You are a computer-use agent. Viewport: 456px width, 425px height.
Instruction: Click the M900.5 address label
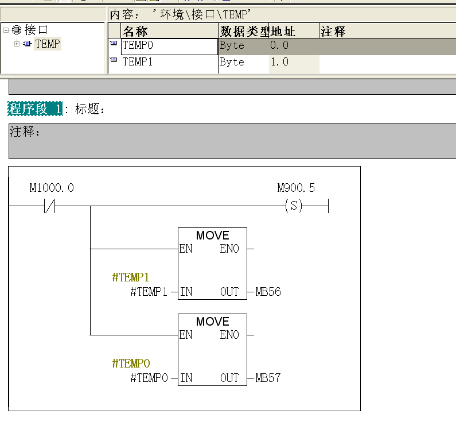pyautogui.click(x=296, y=188)
